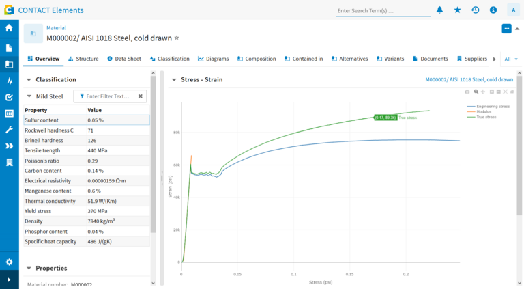Switch to the Classification tab
This screenshot has width=524, height=289.
pyautogui.click(x=169, y=59)
